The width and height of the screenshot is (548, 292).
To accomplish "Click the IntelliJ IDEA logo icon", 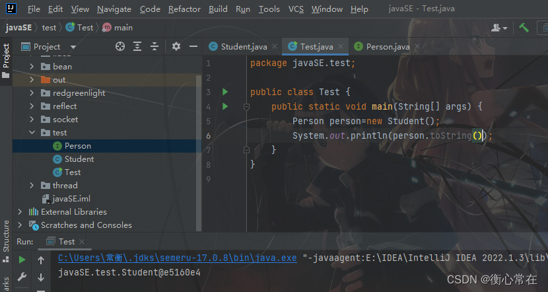I will pyautogui.click(x=11, y=9).
